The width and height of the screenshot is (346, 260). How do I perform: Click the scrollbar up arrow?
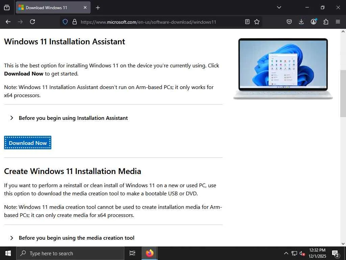[x=343, y=31]
